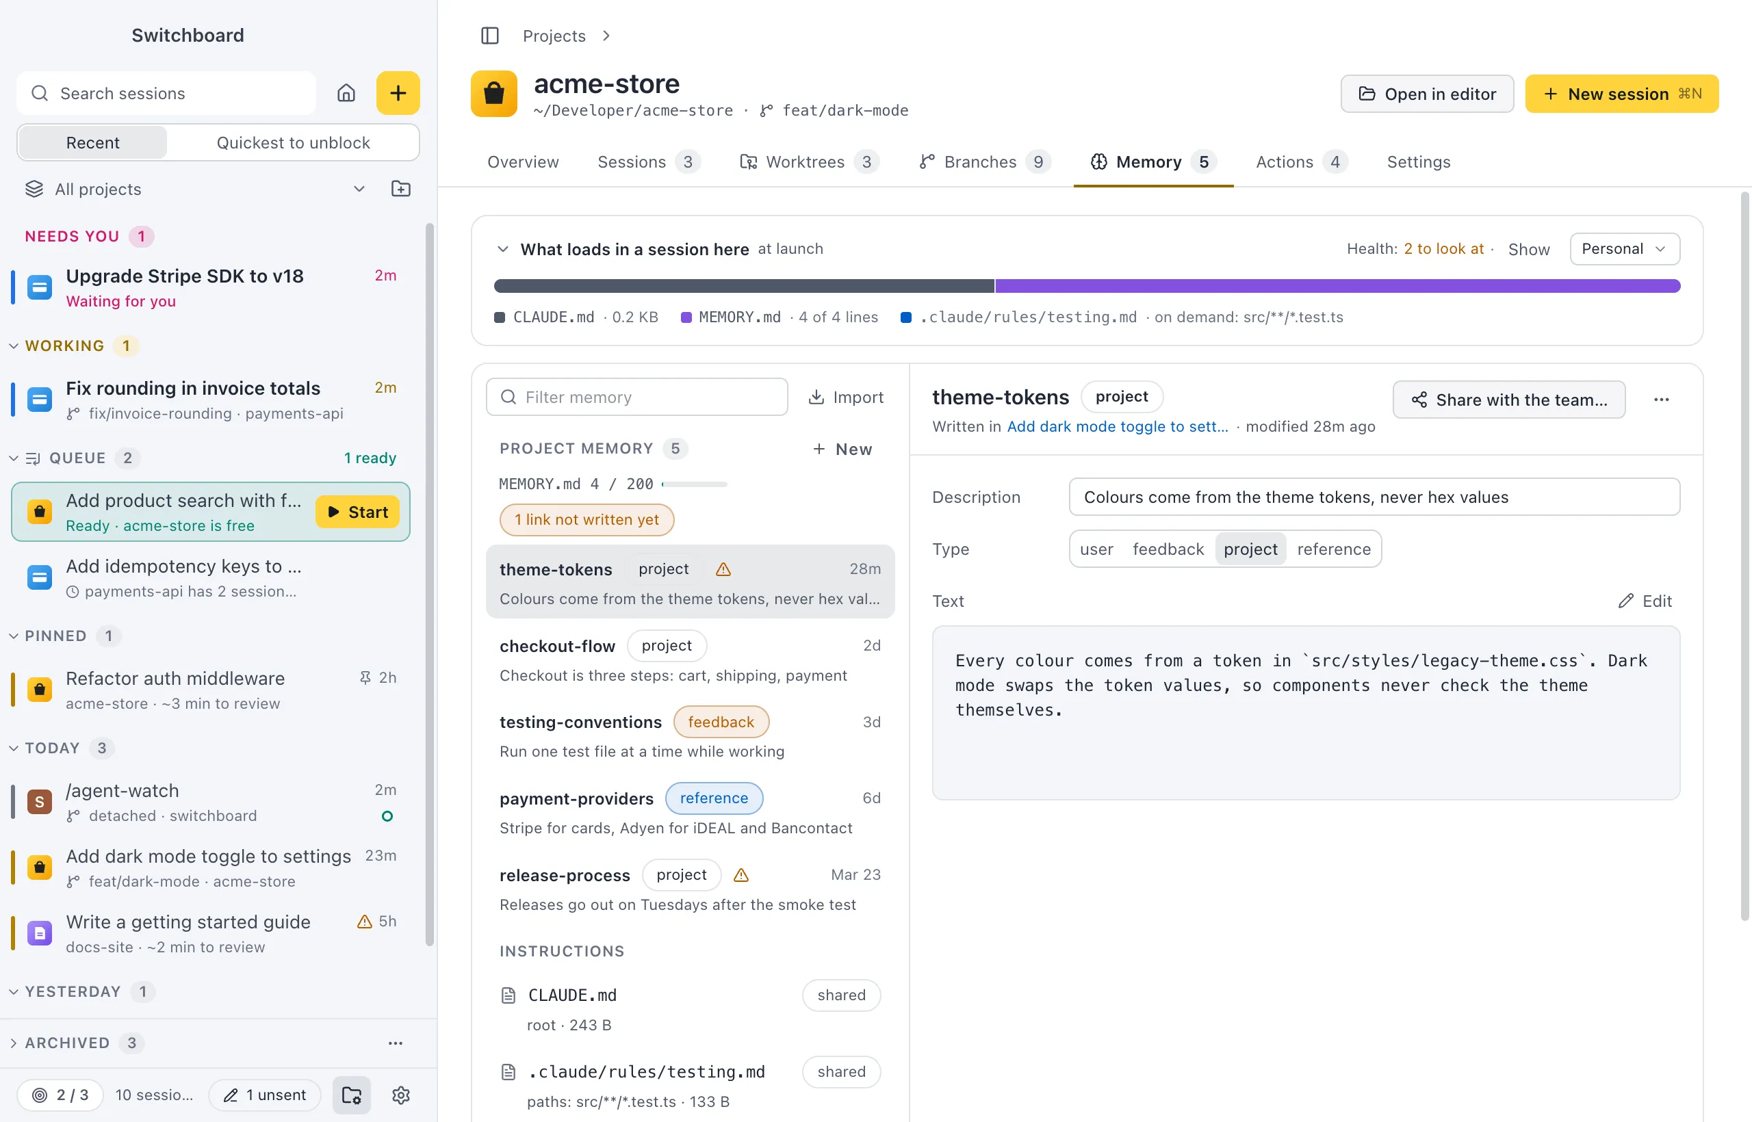Set memory type to reference
The image size is (1752, 1122).
tap(1334, 549)
